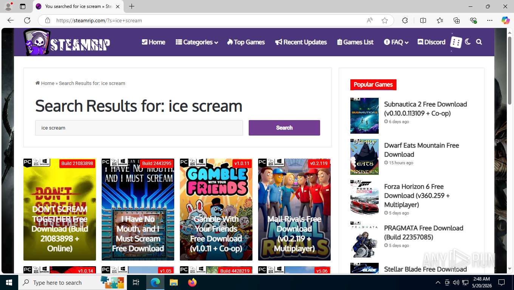Open Collections icon
The width and height of the screenshot is (514, 290).
[x=457, y=20]
